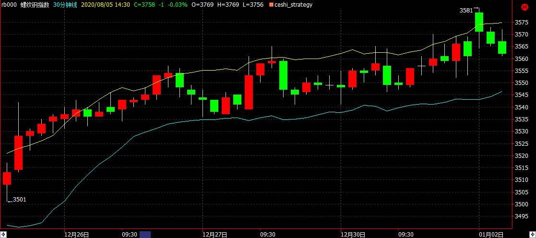
Task: Click the O=3769 open value
Action: pyautogui.click(x=202, y=5)
